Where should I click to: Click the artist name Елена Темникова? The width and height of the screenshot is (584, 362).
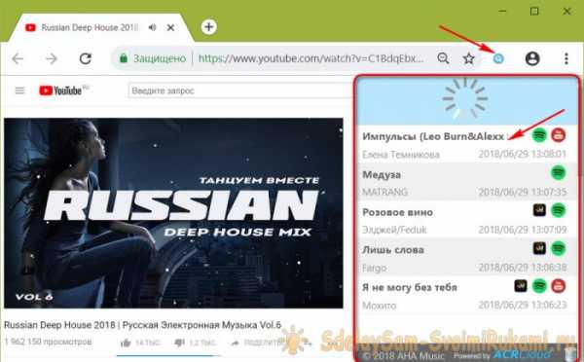pyautogui.click(x=401, y=154)
